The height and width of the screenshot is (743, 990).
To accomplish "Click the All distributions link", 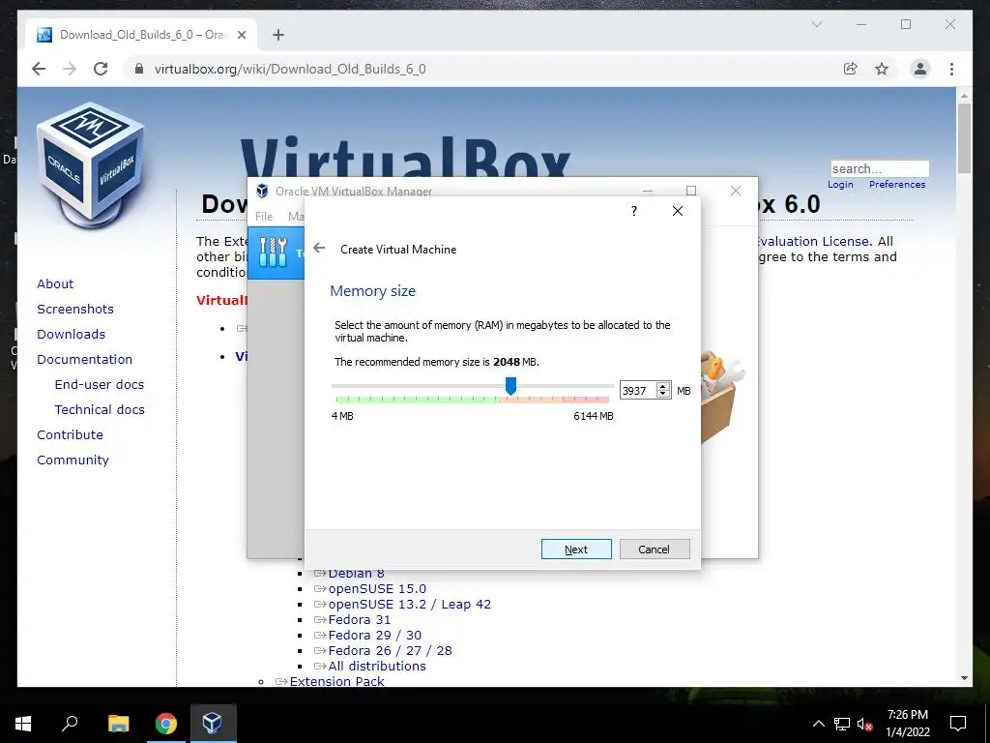I will click(377, 666).
